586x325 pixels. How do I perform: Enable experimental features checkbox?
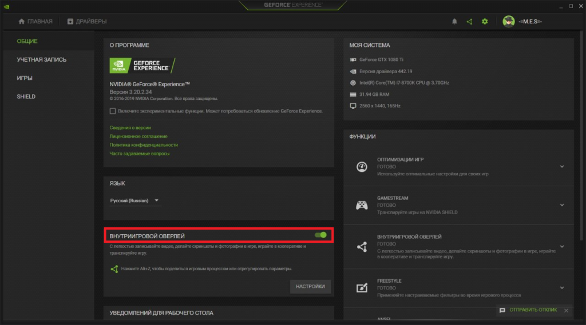click(x=113, y=111)
